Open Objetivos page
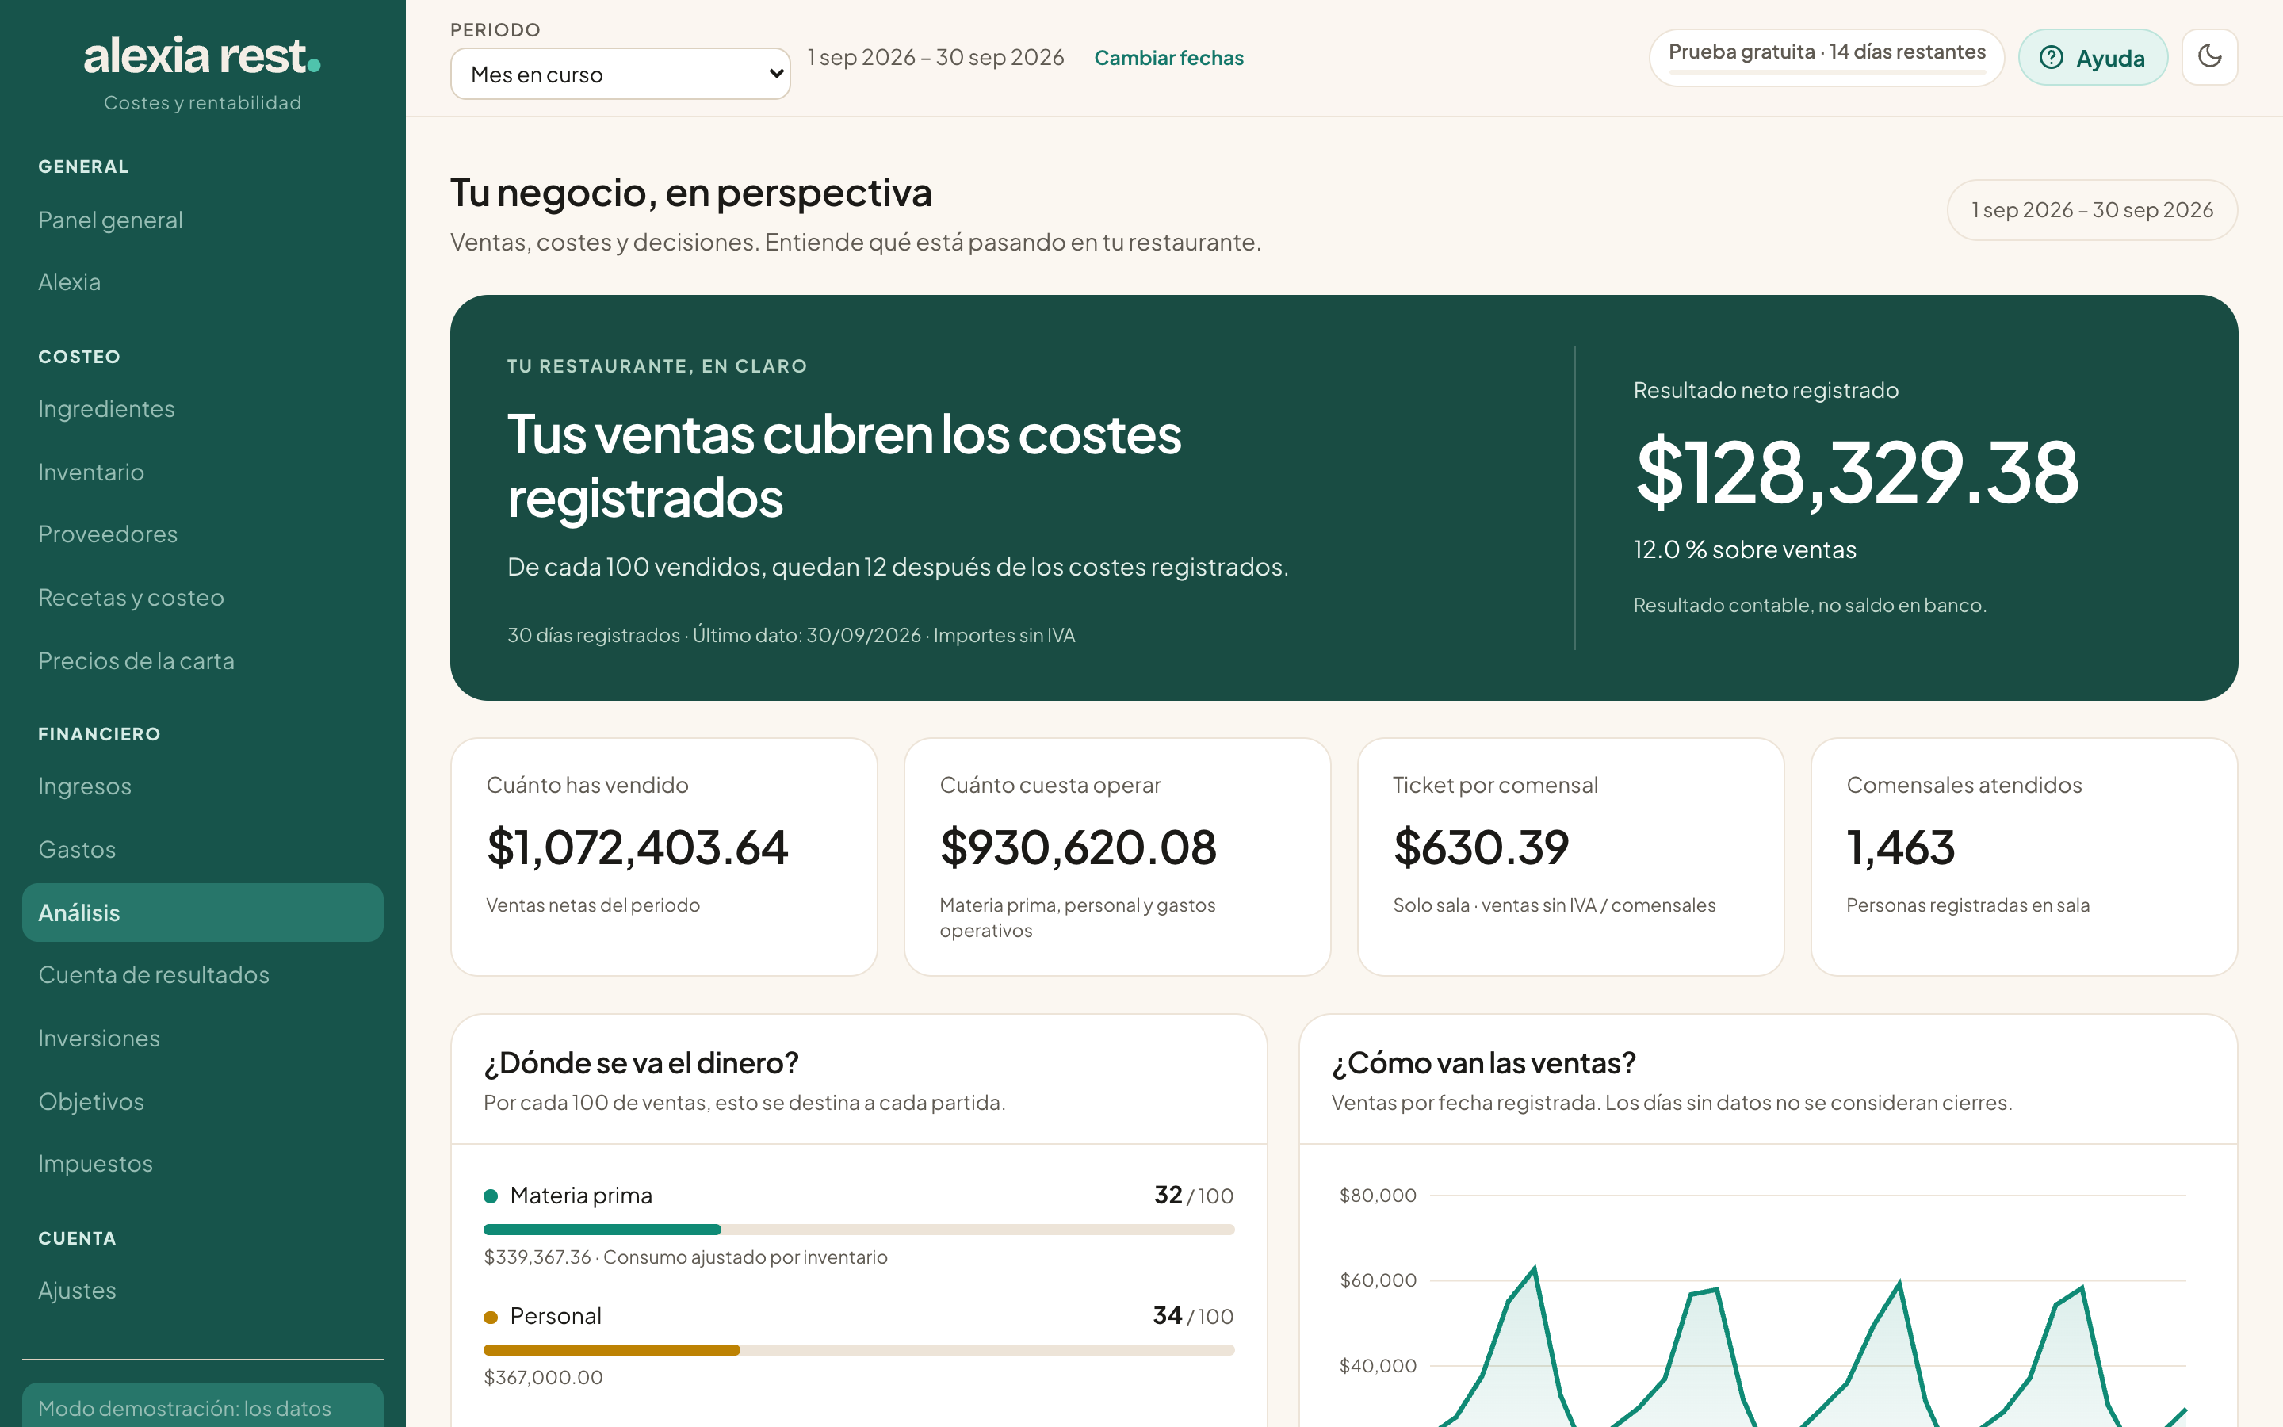This screenshot has height=1427, width=2283. pyautogui.click(x=202, y=1101)
